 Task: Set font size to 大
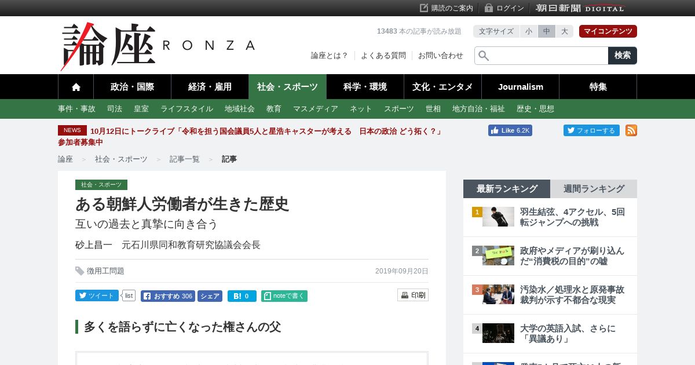564,31
